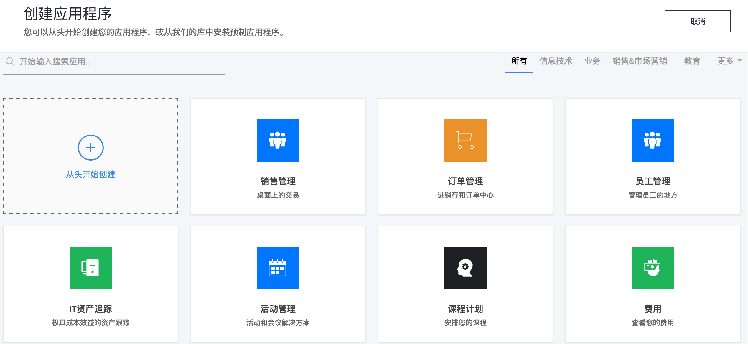Open the 员工管理 blue people icon
This screenshot has height=344, width=748.
[653, 140]
